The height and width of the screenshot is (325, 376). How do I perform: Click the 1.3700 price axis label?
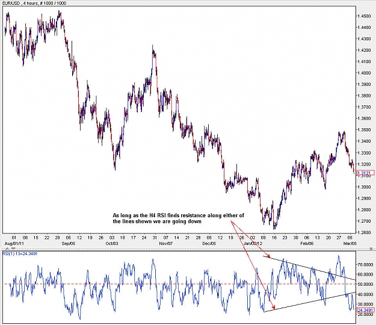click(x=364, y=107)
